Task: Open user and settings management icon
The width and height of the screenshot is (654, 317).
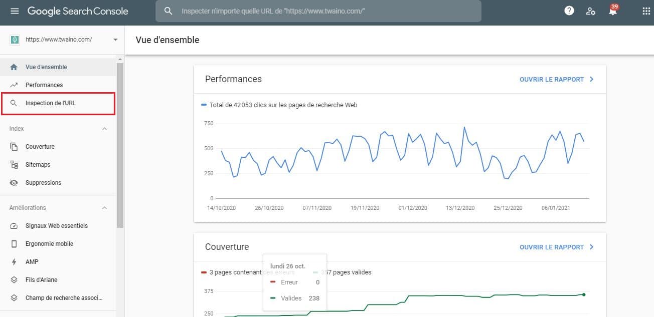Action: click(x=591, y=11)
